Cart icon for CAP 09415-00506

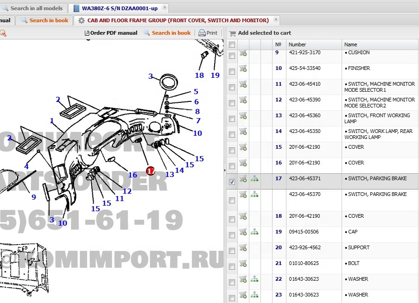(243, 232)
